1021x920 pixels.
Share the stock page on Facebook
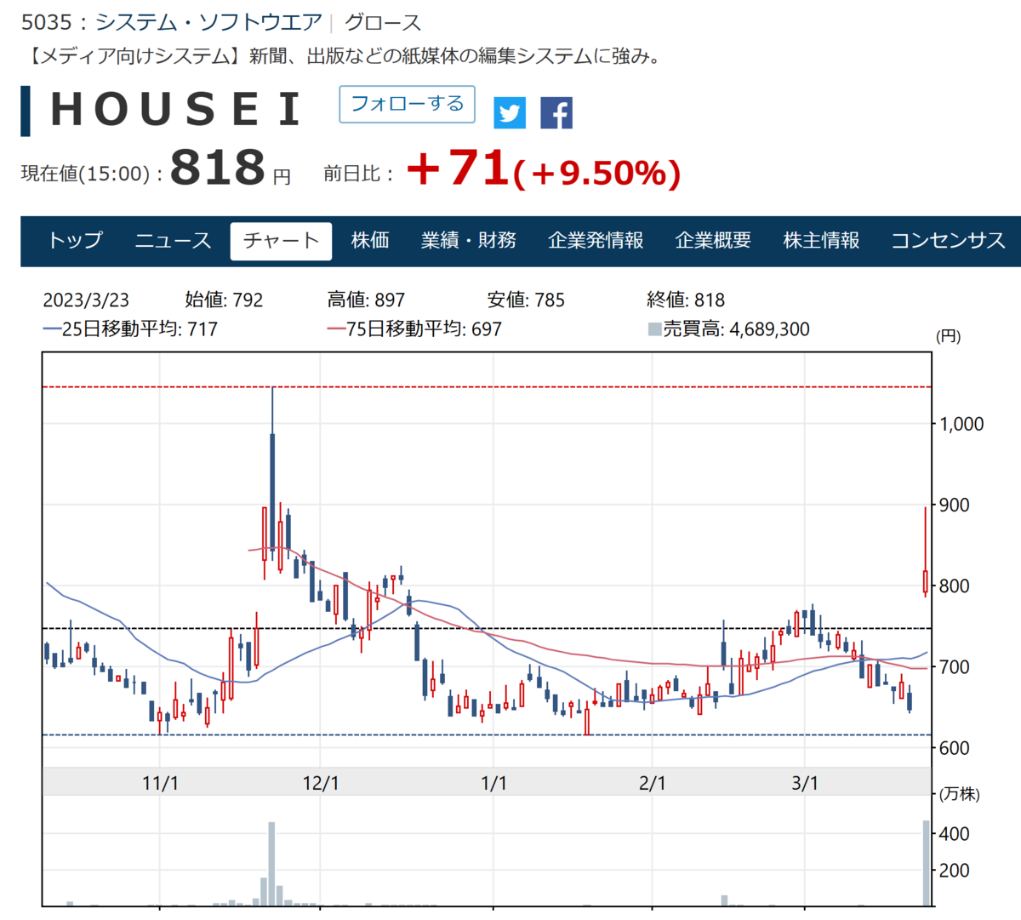click(x=556, y=112)
